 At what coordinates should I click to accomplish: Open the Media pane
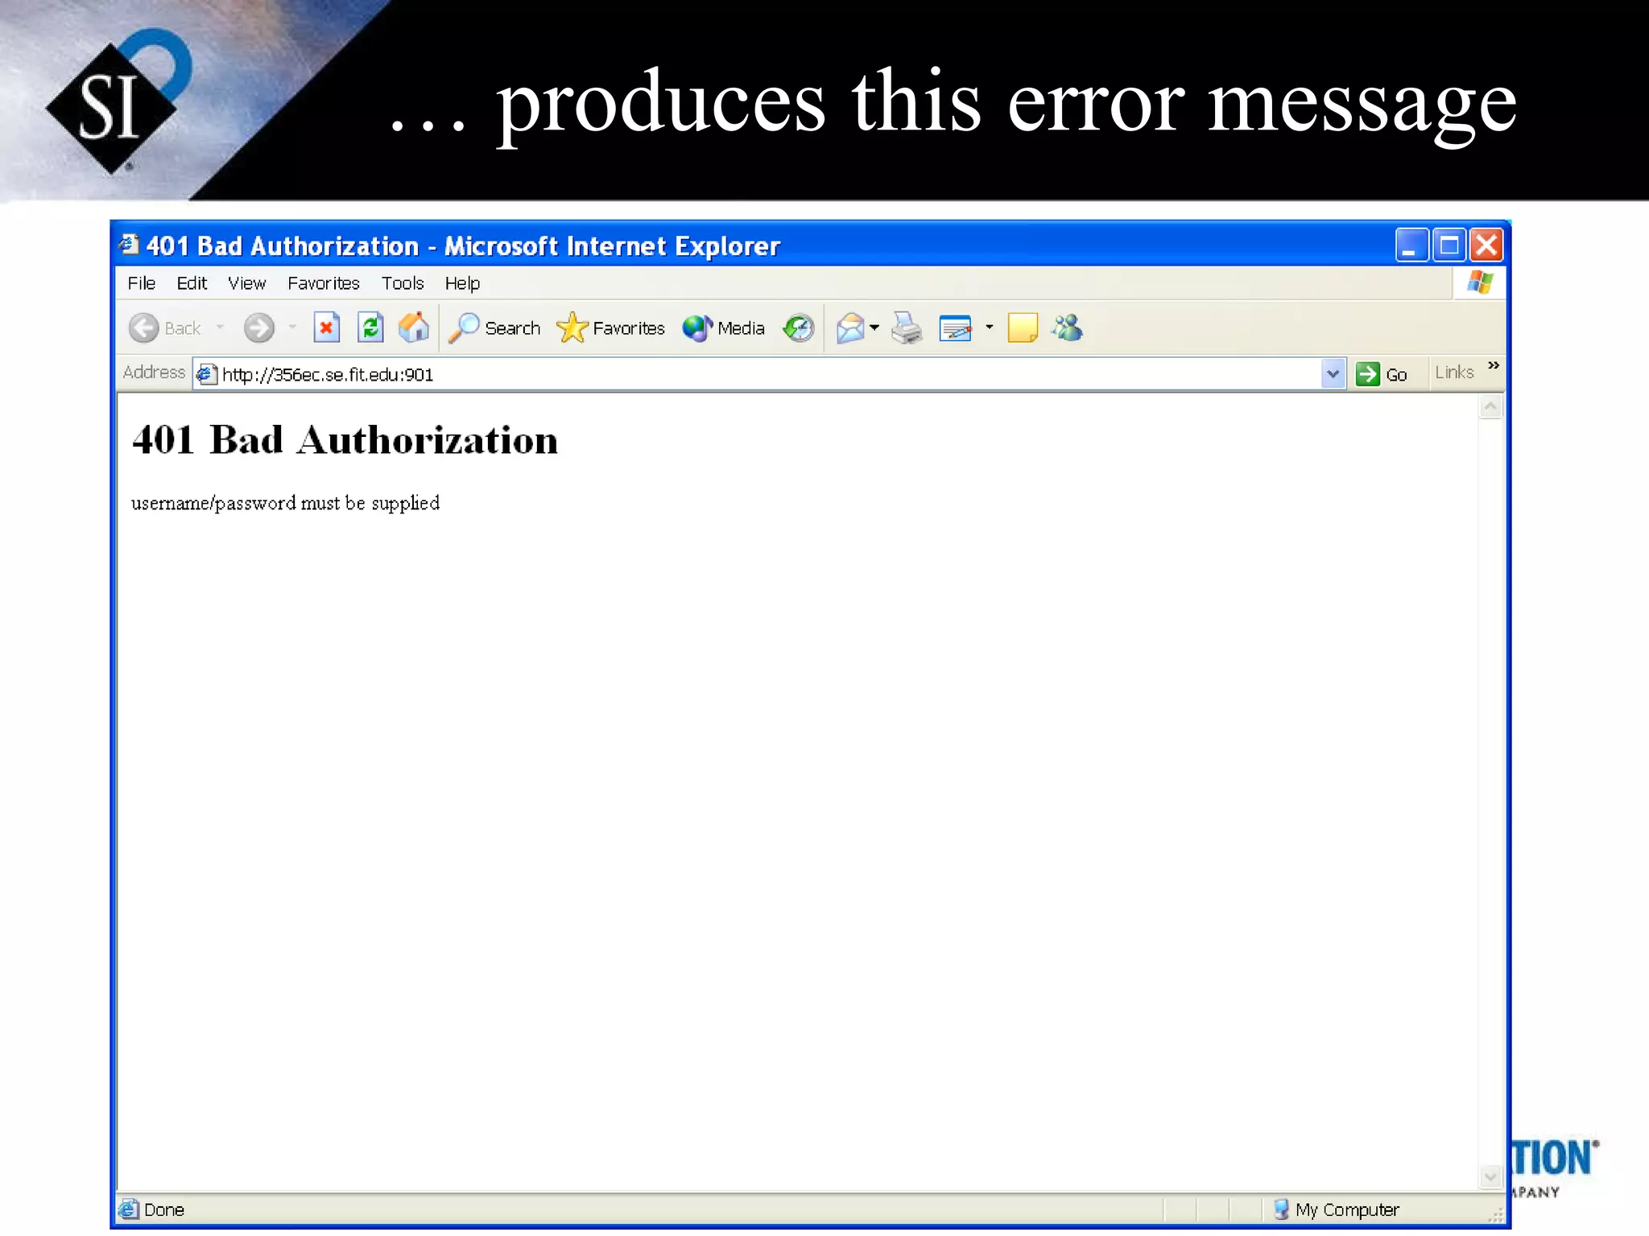pyautogui.click(x=723, y=328)
